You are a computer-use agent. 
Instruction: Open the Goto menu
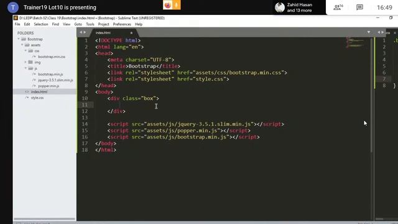coord(78,24)
